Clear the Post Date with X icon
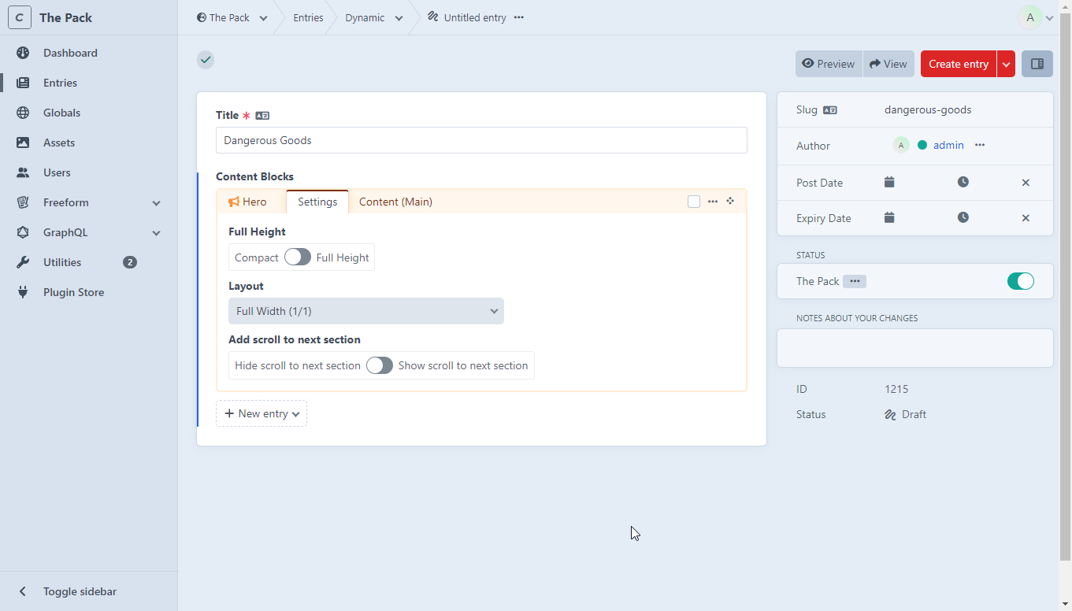1072x611 pixels. [x=1026, y=183]
